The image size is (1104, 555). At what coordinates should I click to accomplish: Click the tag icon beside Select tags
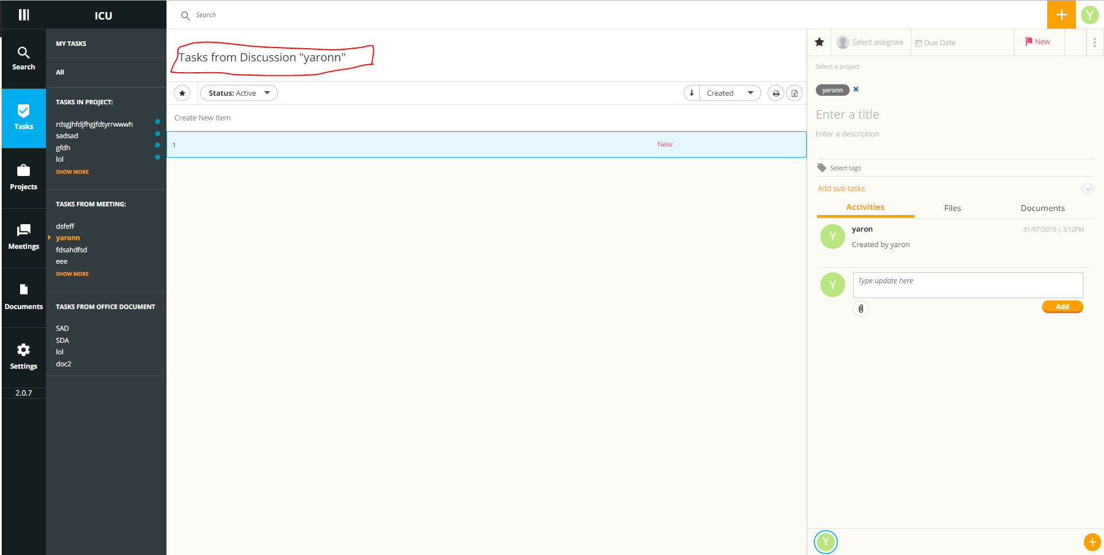(x=822, y=167)
